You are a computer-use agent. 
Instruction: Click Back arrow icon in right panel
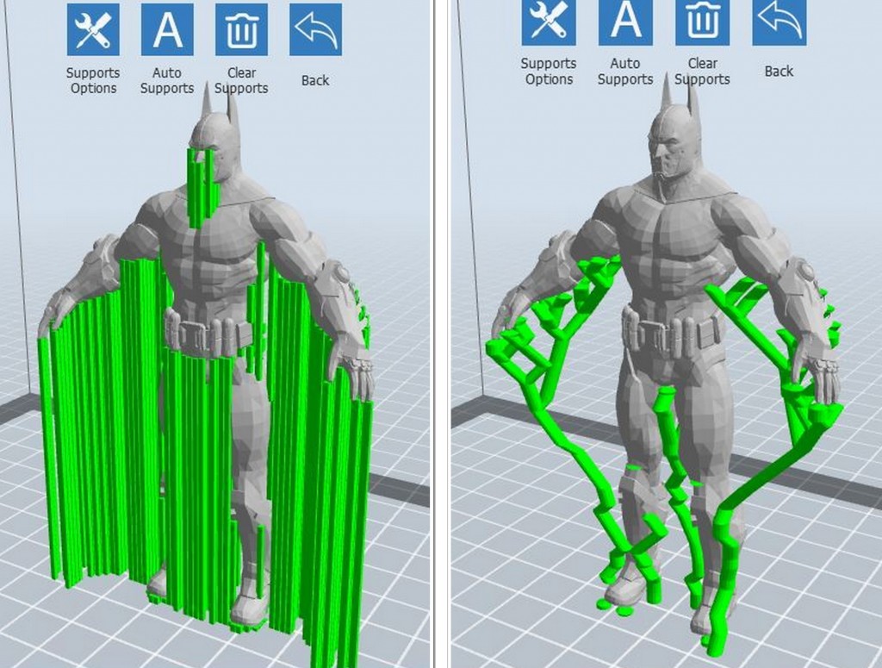[780, 22]
